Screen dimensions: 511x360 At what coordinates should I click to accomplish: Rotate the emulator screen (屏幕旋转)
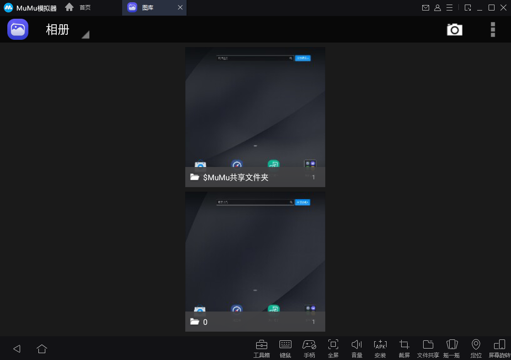(500, 348)
